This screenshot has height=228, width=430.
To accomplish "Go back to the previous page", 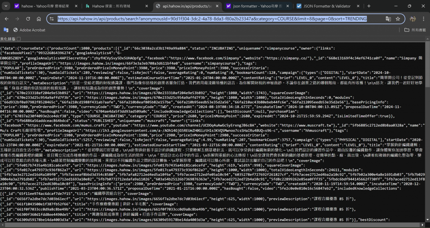I will 7,18.
